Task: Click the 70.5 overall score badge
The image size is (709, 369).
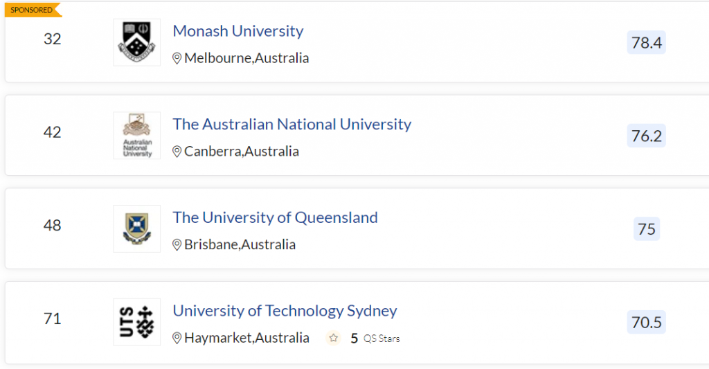Action: point(646,322)
